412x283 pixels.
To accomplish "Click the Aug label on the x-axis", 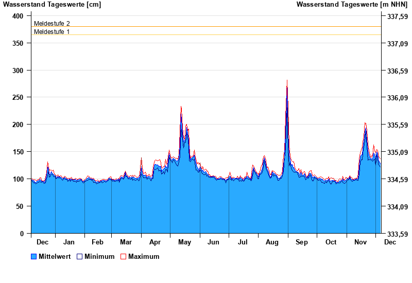I will (x=272, y=242).
